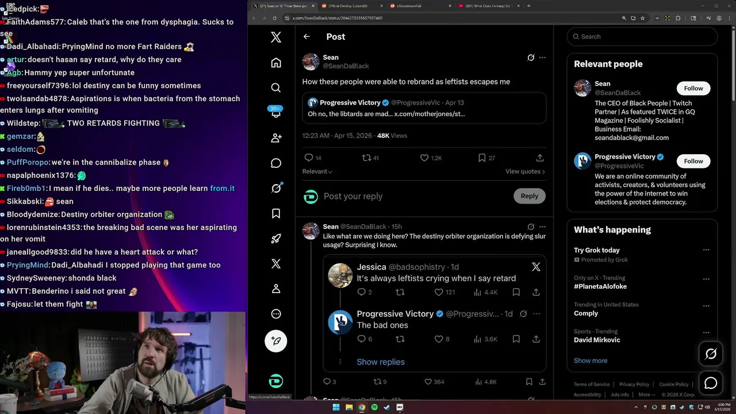Bookmark this page with the star icon
This screenshot has width=736, height=414.
643,18
